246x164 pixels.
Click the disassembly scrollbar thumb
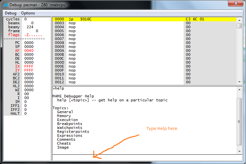point(239,26)
